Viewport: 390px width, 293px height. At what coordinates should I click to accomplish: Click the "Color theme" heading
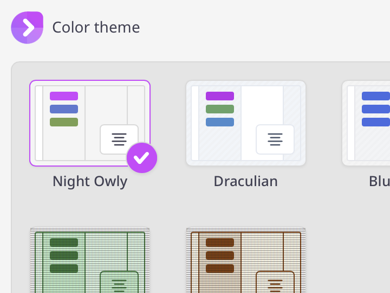[96, 28]
